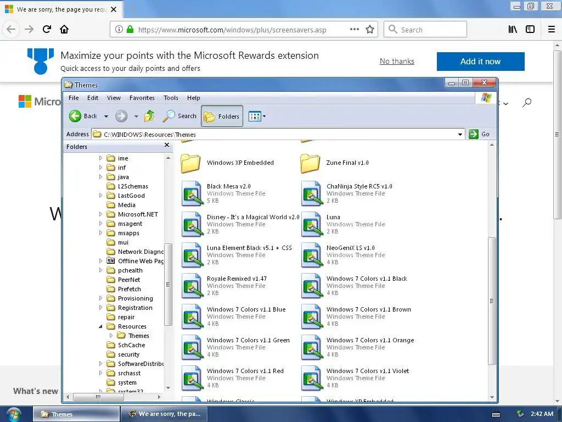Open the Back button history dropdown
The height and width of the screenshot is (422, 562).
106,116
